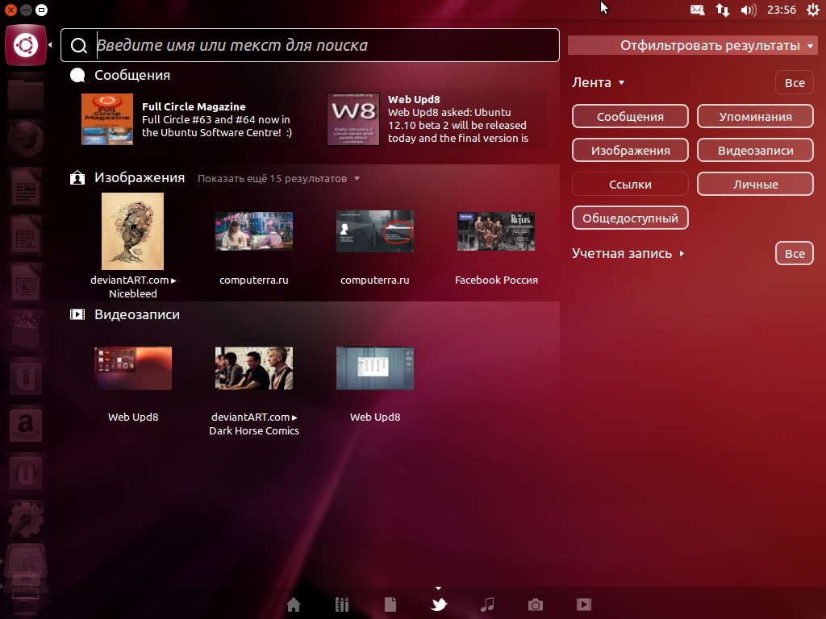Switch to the Applications lens

(342, 604)
